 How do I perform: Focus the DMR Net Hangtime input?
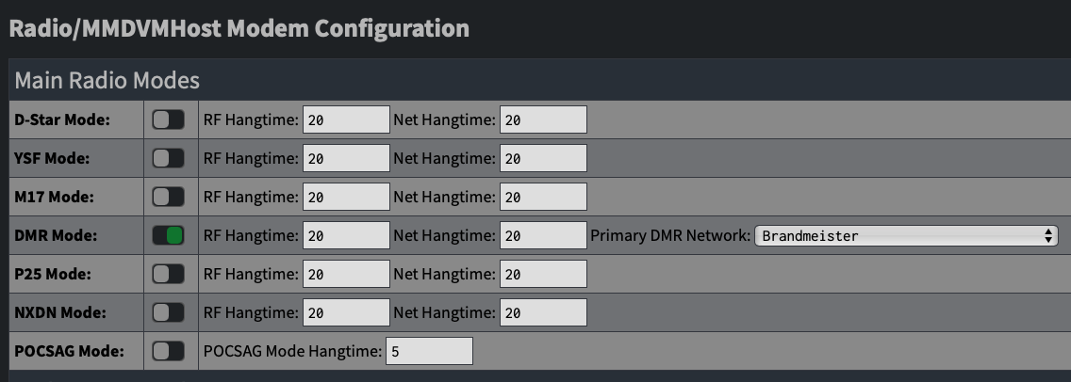coord(543,235)
